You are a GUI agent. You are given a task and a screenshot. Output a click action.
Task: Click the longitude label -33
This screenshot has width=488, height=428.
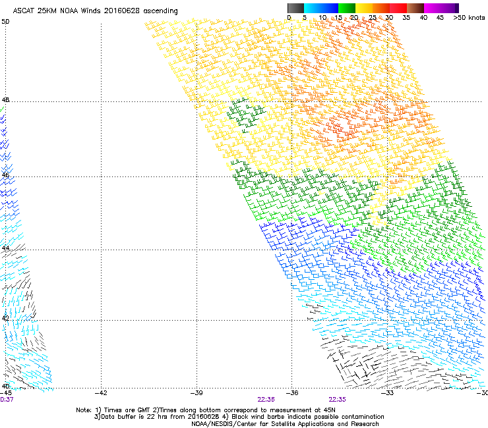click(388, 393)
